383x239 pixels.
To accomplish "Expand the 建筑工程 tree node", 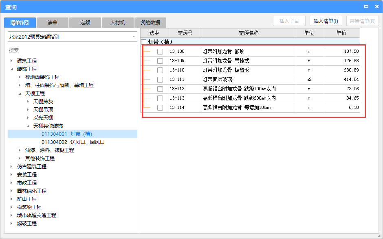I will (x=11, y=61).
